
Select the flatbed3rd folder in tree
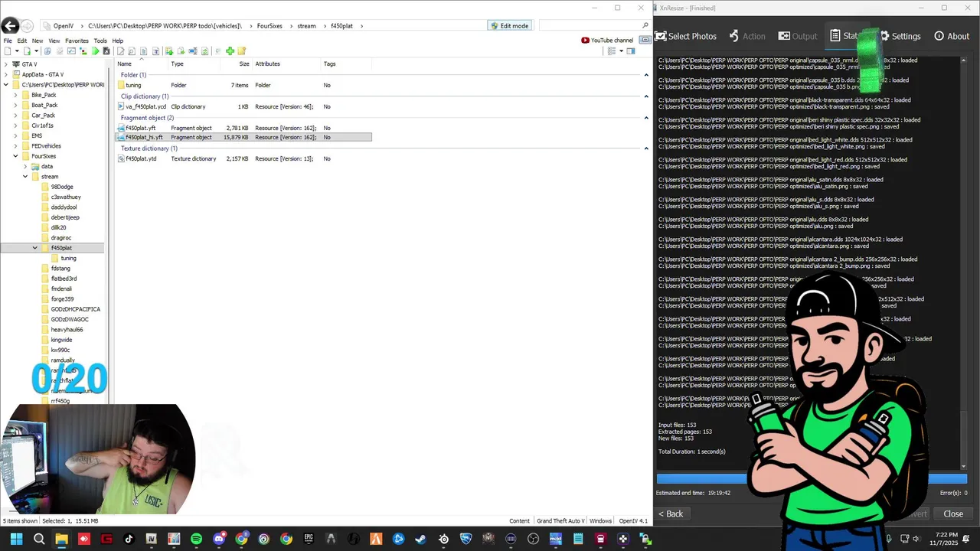64,279
